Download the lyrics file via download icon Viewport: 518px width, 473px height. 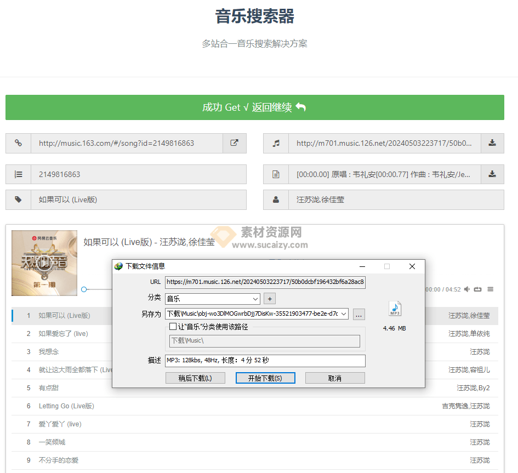[x=492, y=174]
